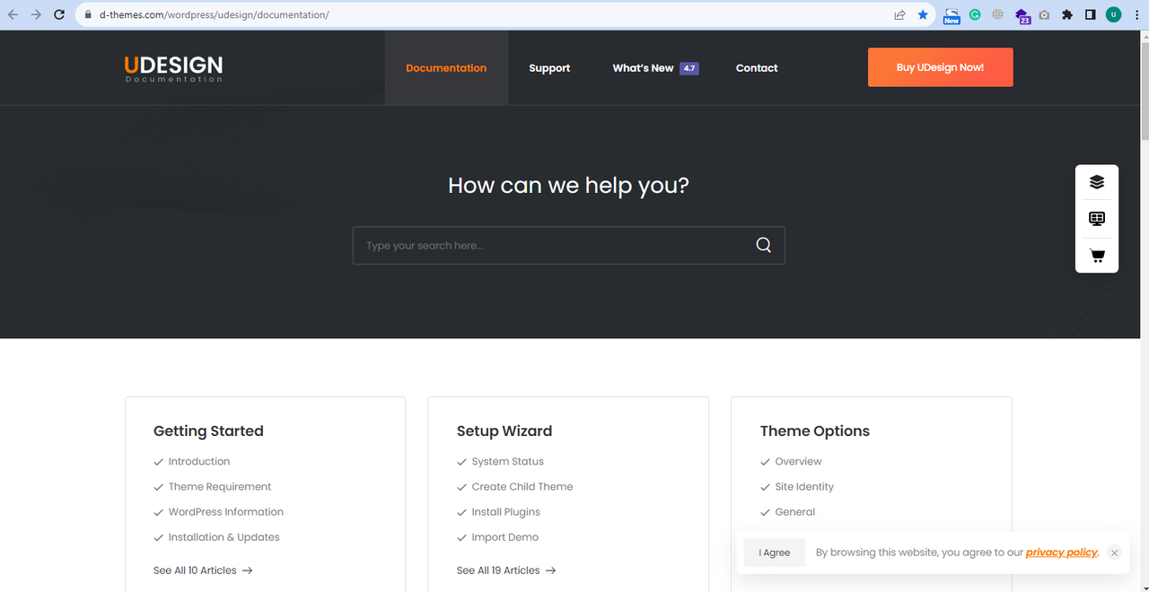Open the Grammarly extension icon

(x=975, y=14)
